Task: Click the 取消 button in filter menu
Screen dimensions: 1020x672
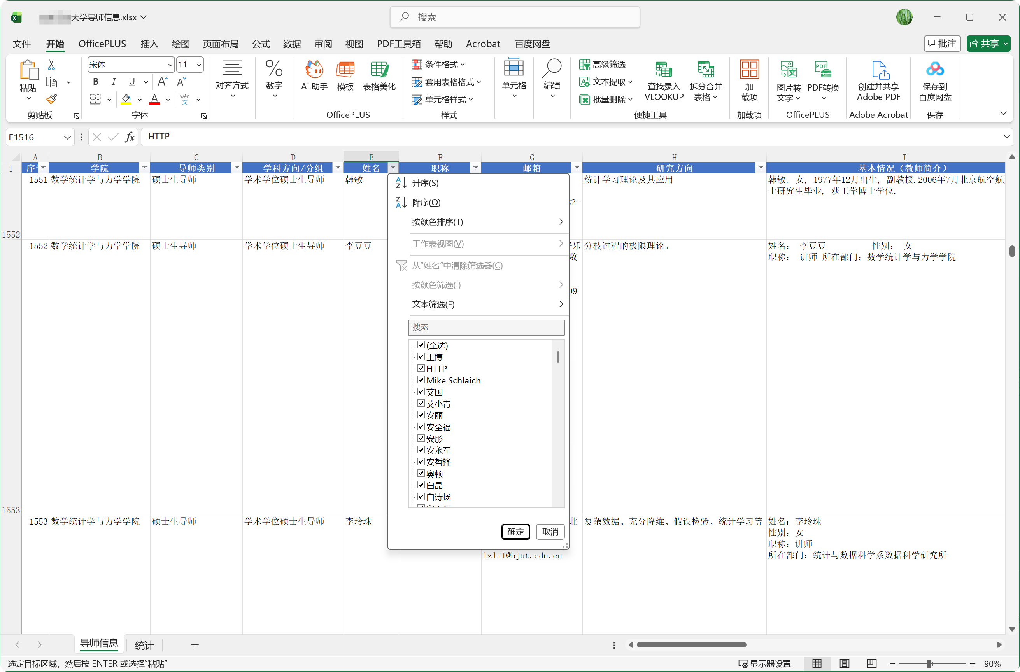Action: [x=550, y=532]
